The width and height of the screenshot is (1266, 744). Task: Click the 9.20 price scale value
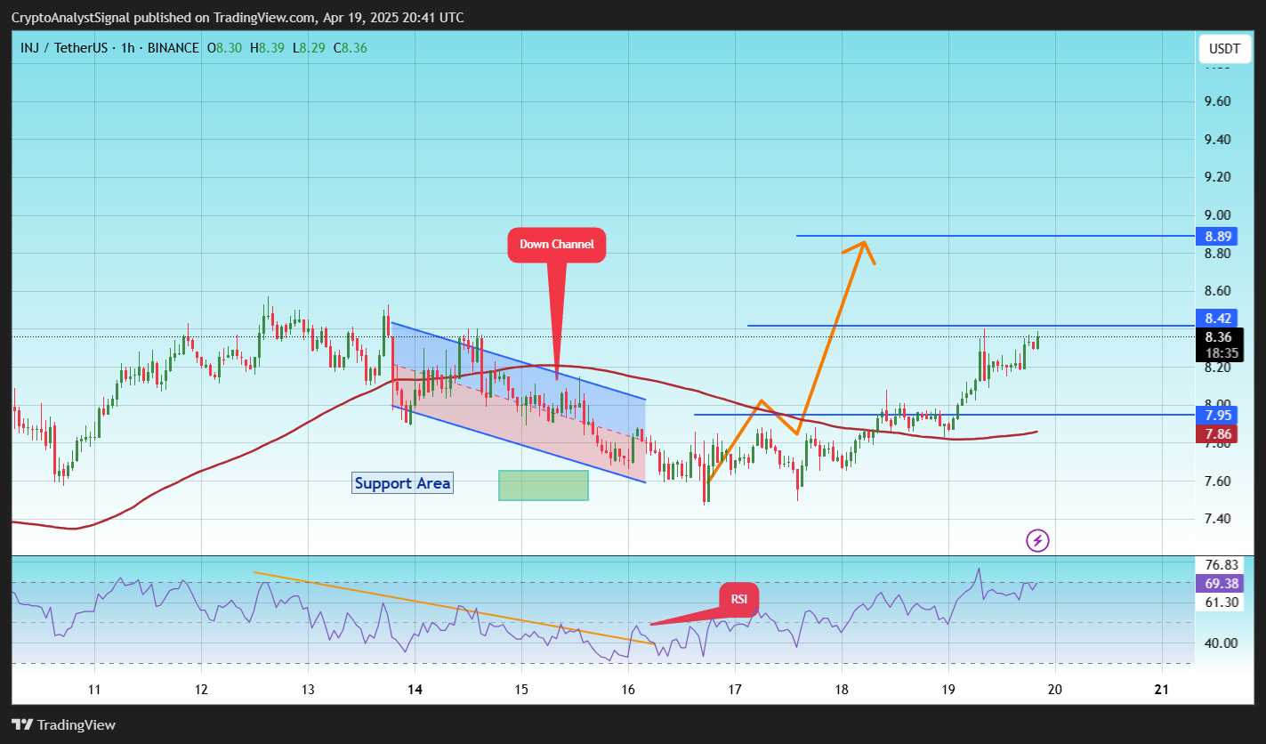pyautogui.click(x=1218, y=177)
